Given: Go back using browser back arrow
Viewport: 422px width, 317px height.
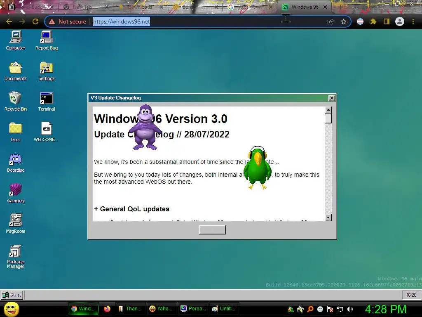Looking at the screenshot, I should [x=9, y=21].
